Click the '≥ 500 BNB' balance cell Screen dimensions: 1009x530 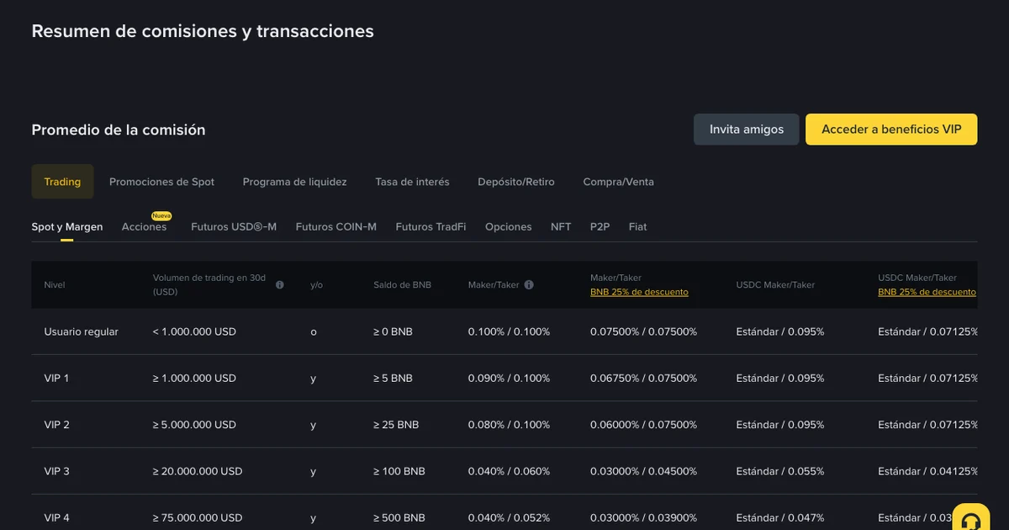[399, 517]
